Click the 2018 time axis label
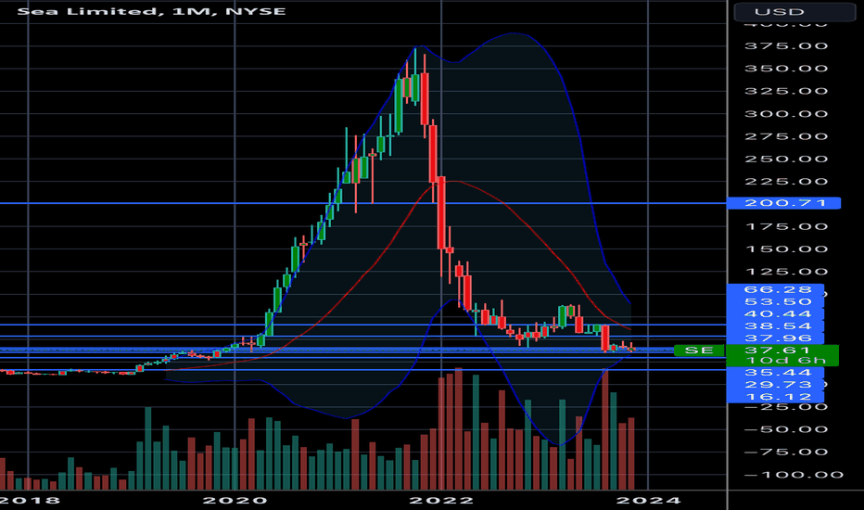 pos(29,501)
